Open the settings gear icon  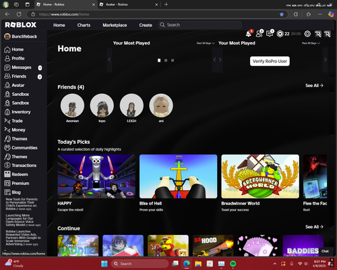click(x=307, y=34)
